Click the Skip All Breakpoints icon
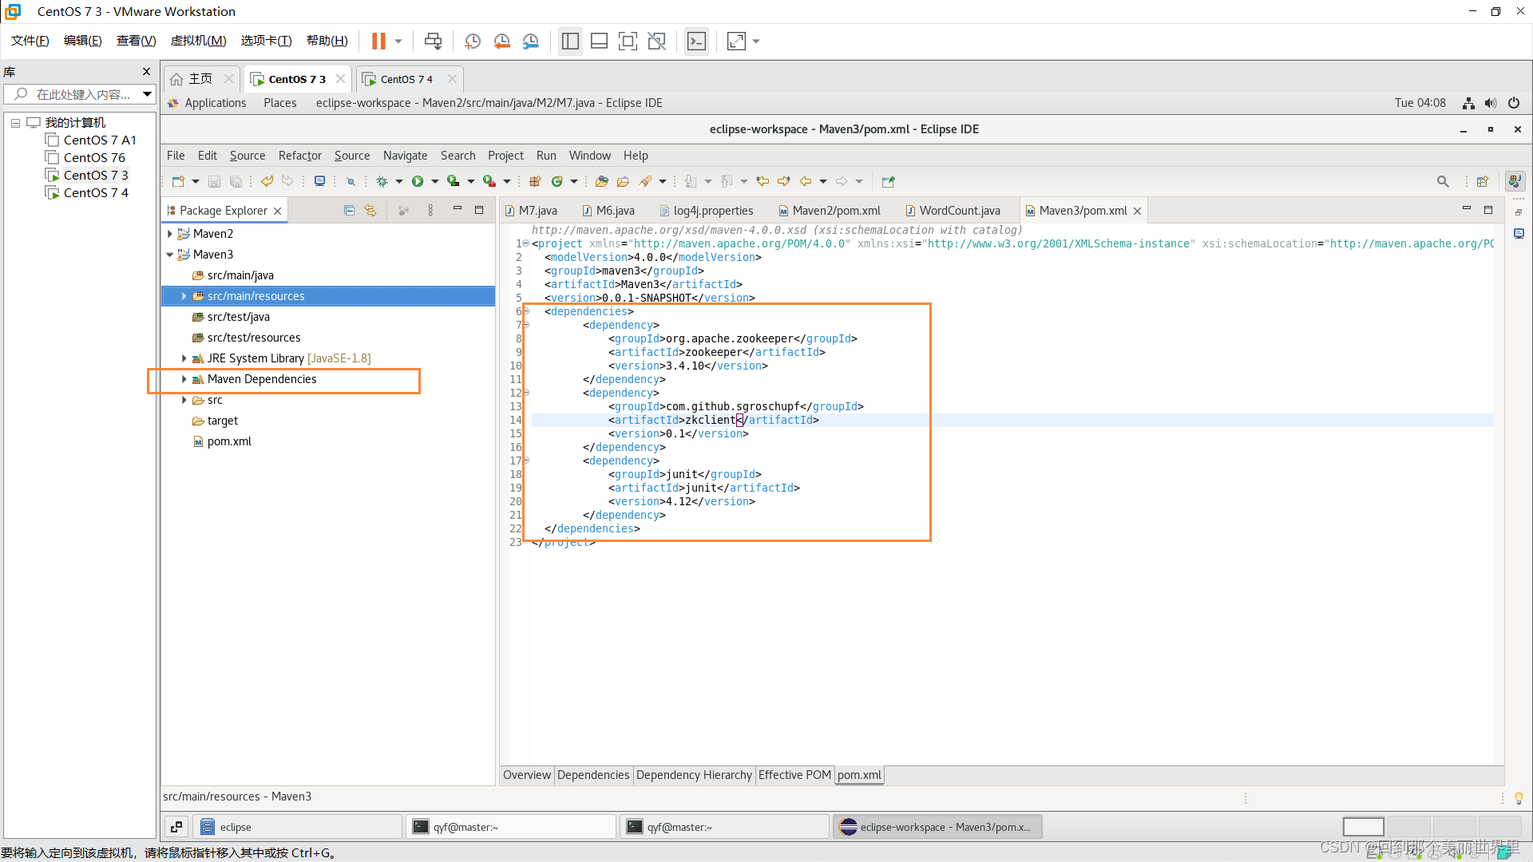The width and height of the screenshot is (1533, 862). click(351, 181)
